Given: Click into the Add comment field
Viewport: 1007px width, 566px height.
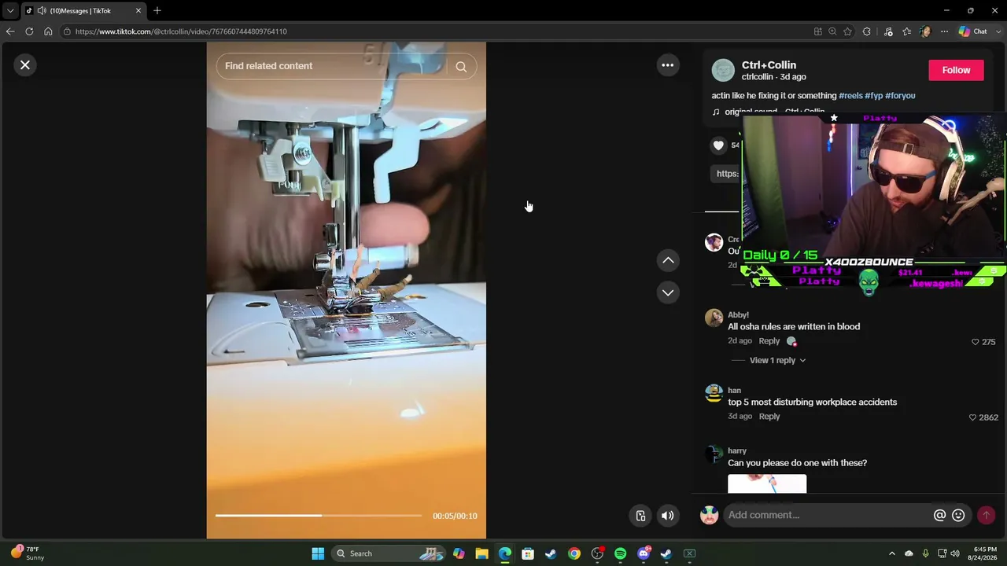Looking at the screenshot, I should coord(826,515).
